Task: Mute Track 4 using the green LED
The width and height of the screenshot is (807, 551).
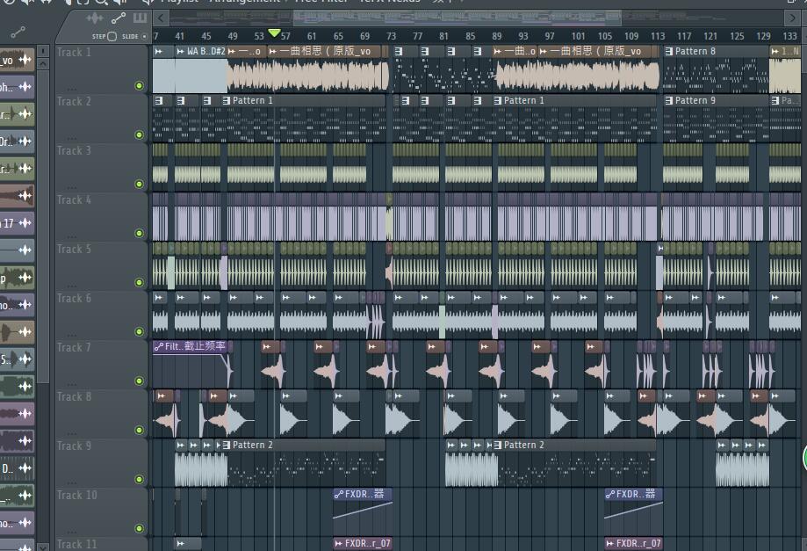Action: pos(139,234)
